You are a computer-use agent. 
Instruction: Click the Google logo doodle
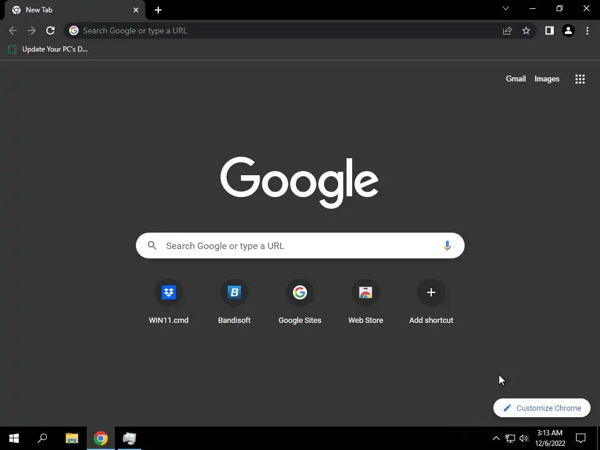click(x=299, y=182)
